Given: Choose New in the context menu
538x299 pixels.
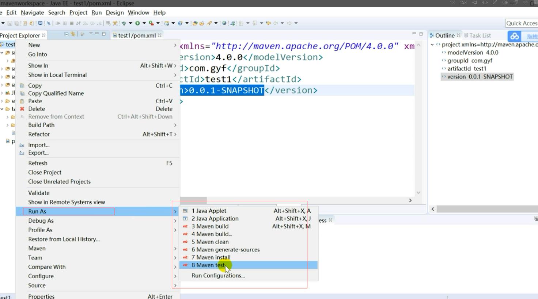Looking at the screenshot, I should tap(98, 45).
